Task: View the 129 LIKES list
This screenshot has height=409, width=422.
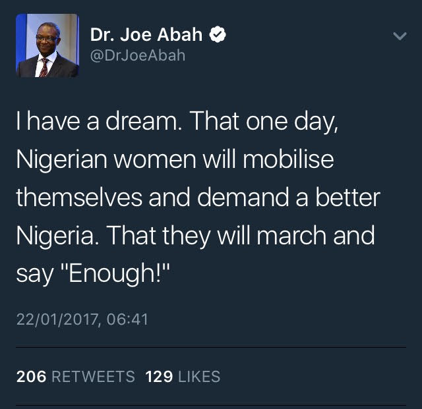Action: pos(183,376)
